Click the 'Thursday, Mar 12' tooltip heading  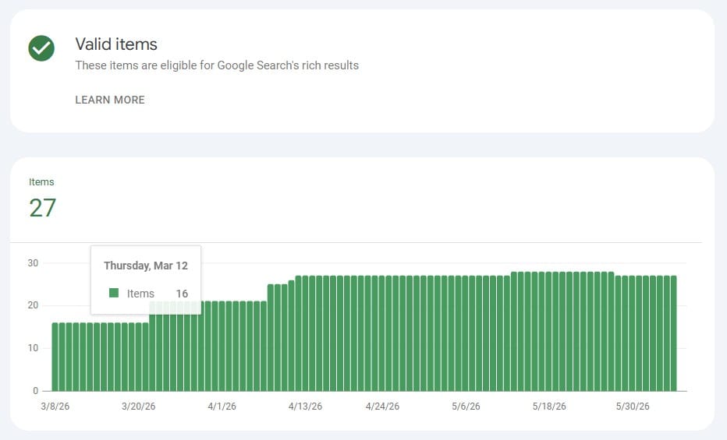click(146, 266)
